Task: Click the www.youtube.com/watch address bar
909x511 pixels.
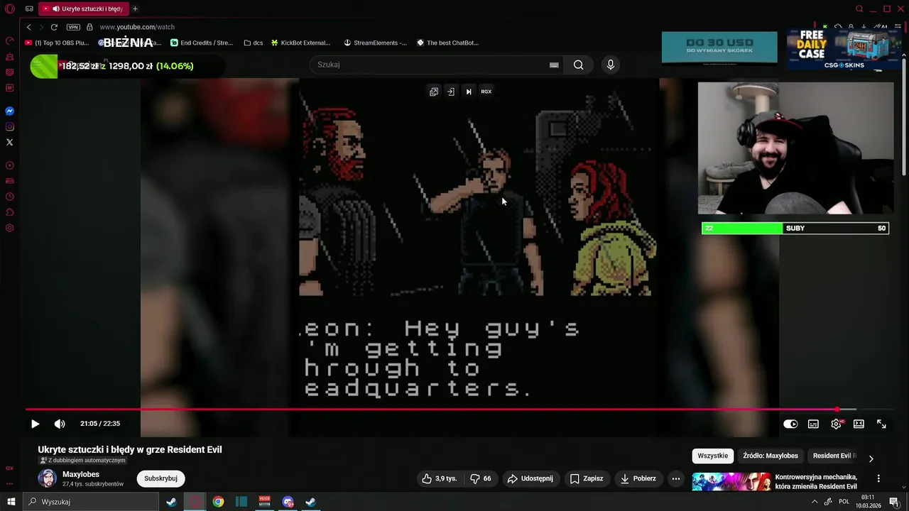Action: pos(137,27)
